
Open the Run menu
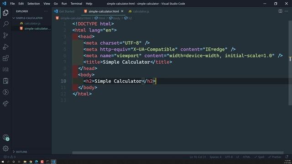[64, 4]
